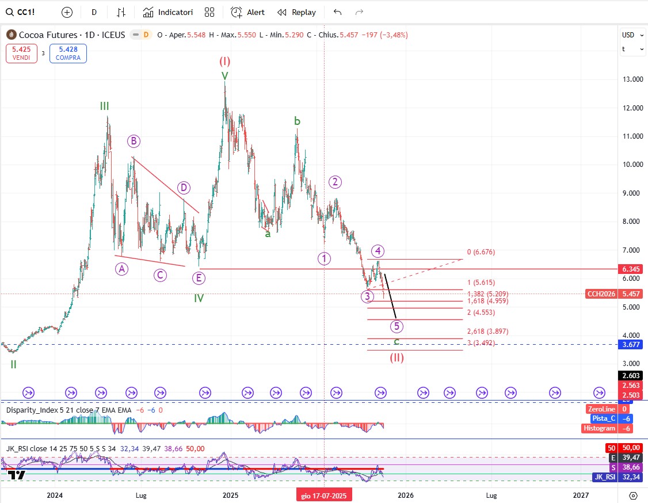This screenshot has width=648, height=503.
Task: Add a symbol to compare with plus icon
Action: coord(67,12)
